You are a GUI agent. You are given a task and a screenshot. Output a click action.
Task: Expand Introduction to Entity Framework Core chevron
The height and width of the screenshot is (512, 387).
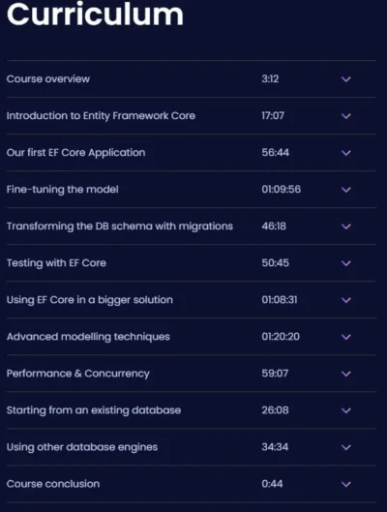[x=346, y=116]
